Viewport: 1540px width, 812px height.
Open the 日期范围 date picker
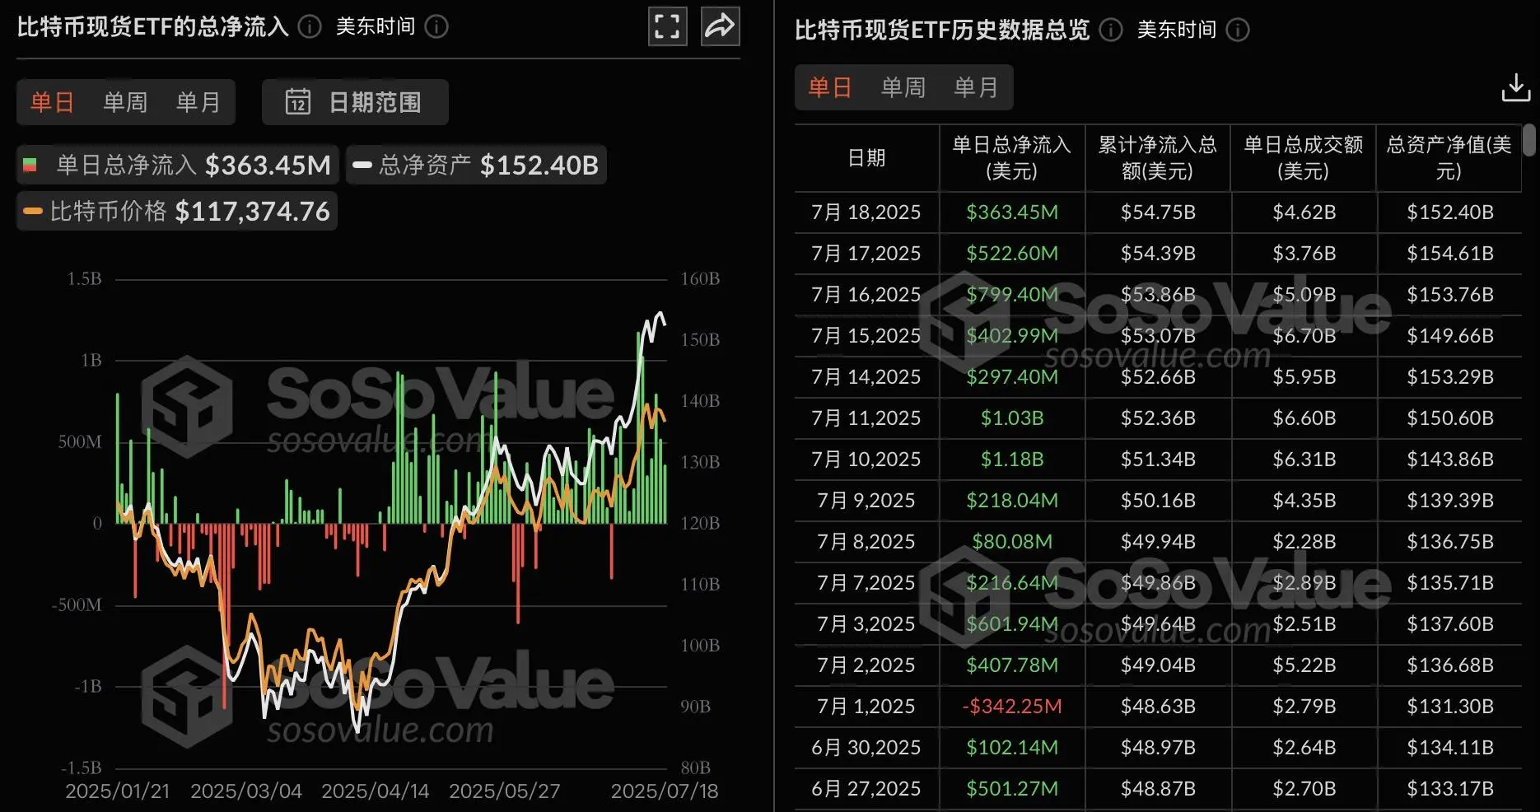click(354, 102)
